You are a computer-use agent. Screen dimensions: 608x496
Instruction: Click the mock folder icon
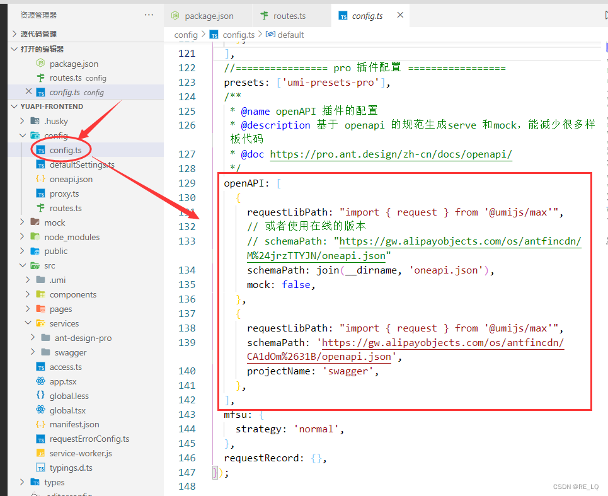[35, 222]
